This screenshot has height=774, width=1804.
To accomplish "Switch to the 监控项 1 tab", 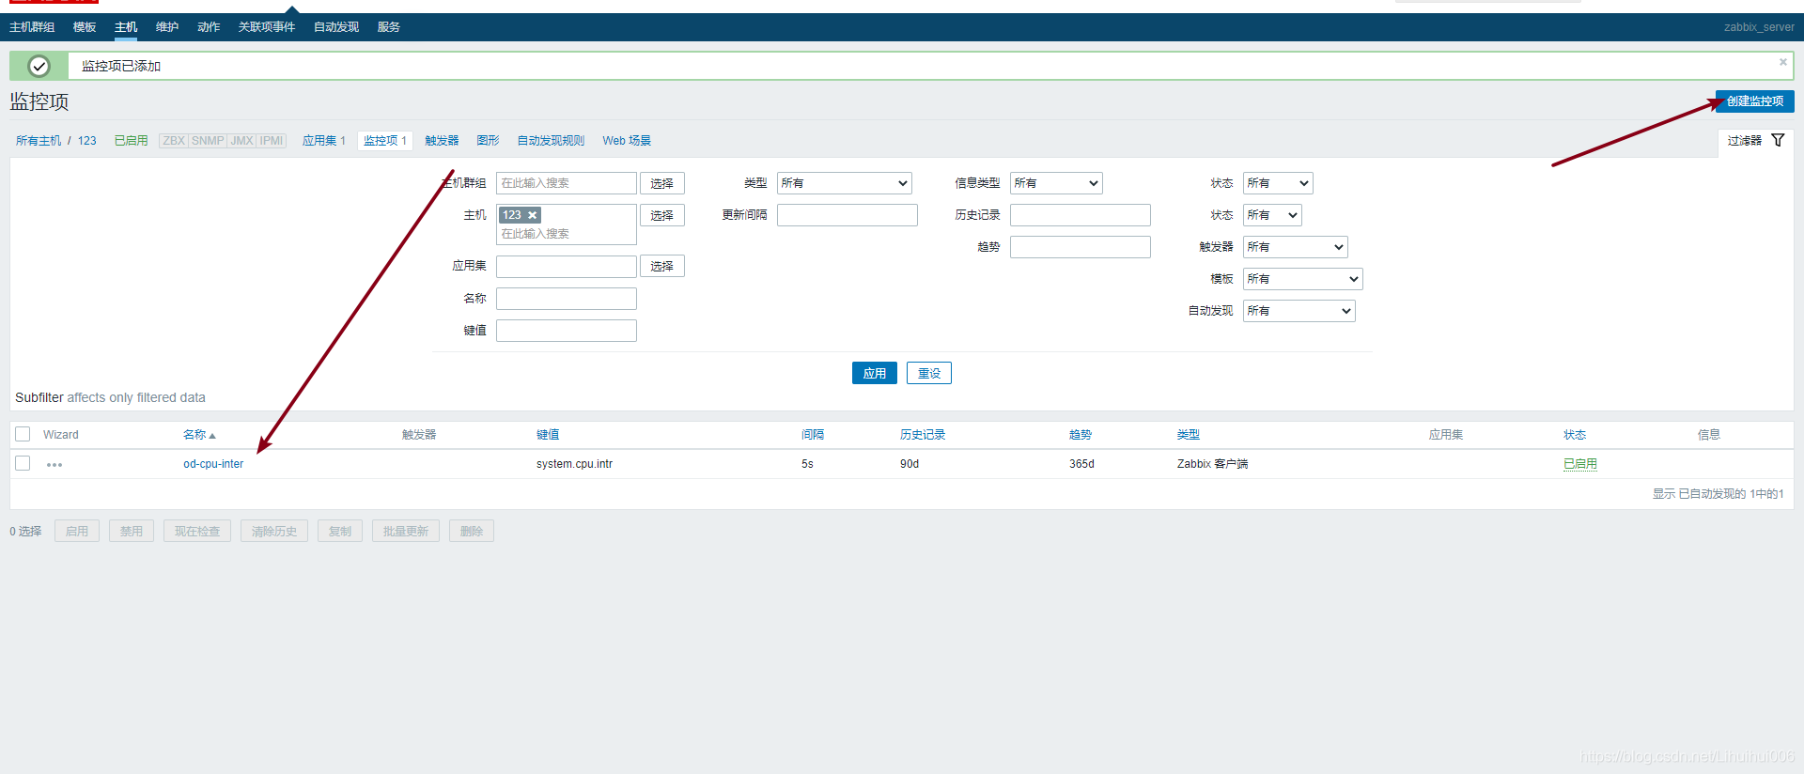I will click(385, 141).
